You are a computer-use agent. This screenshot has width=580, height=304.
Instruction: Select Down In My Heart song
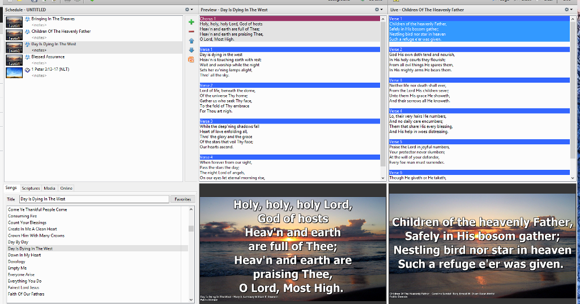(x=24, y=255)
